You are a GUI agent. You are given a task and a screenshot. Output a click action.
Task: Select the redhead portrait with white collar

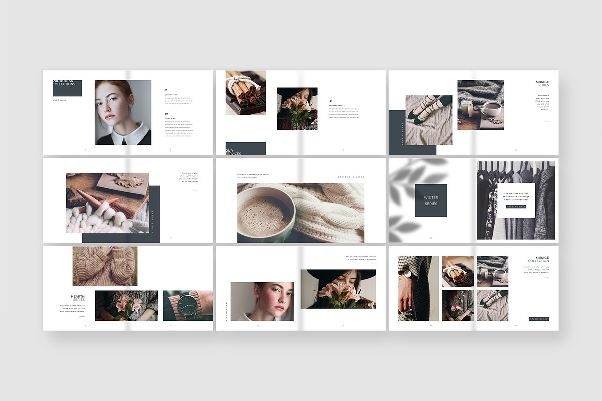coord(123,112)
